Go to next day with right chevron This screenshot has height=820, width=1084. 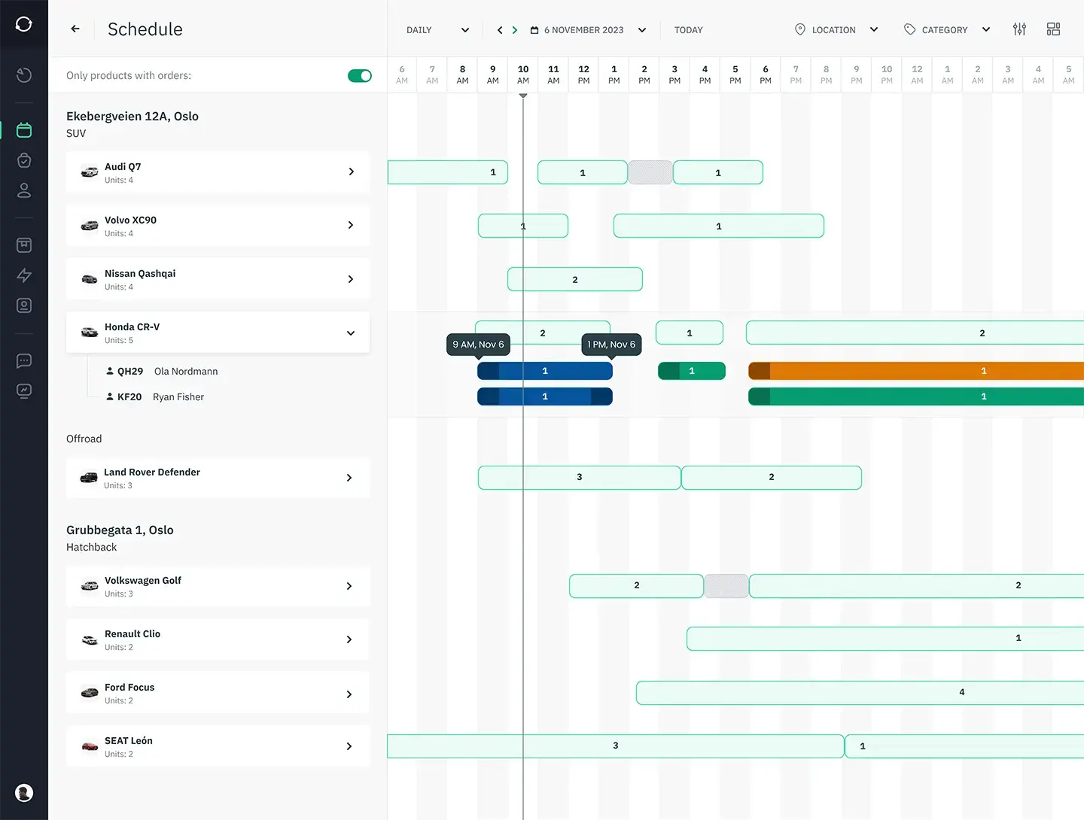[515, 30]
